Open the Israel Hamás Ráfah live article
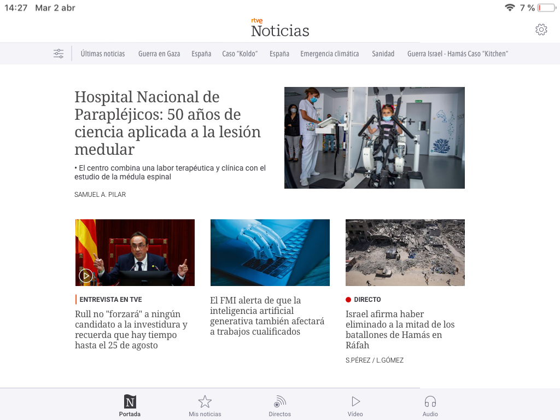The height and width of the screenshot is (420, 560). point(400,329)
